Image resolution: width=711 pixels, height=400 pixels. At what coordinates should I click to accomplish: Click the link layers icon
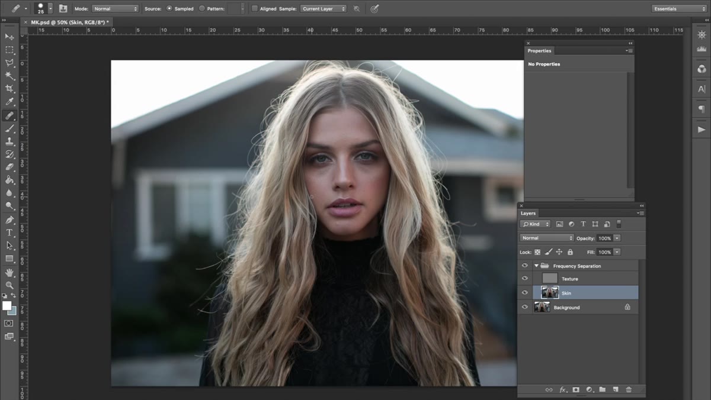coord(549,389)
